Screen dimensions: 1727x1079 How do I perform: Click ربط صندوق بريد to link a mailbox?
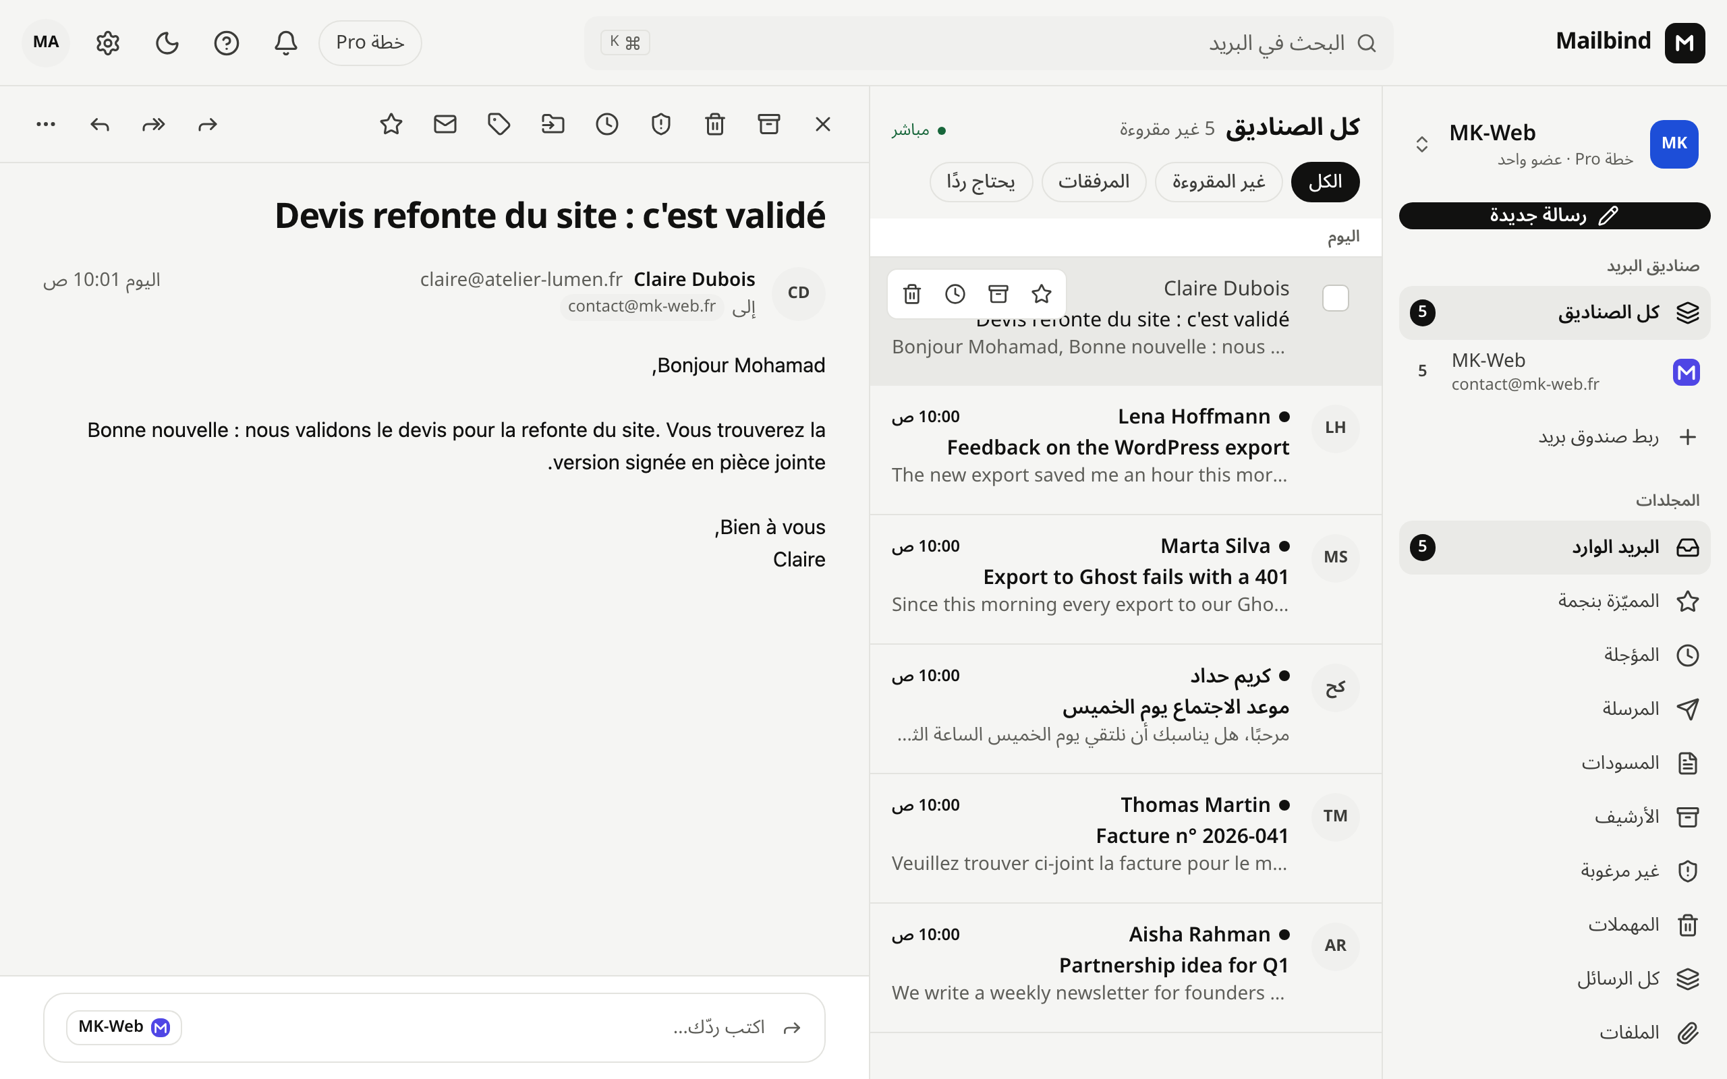[1554, 437]
